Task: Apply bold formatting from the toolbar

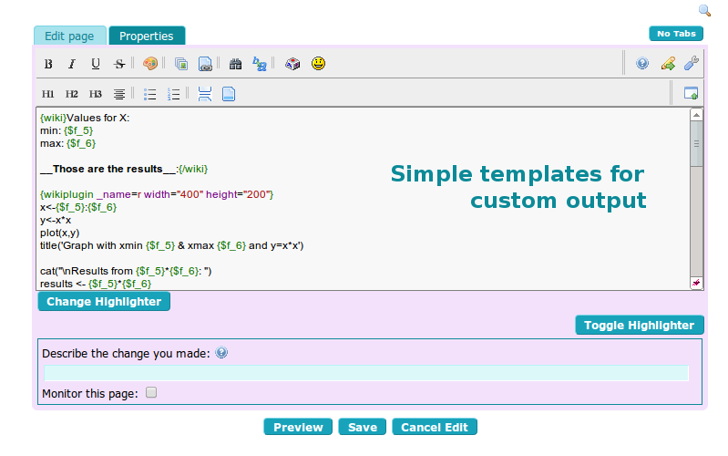Action: [48, 64]
